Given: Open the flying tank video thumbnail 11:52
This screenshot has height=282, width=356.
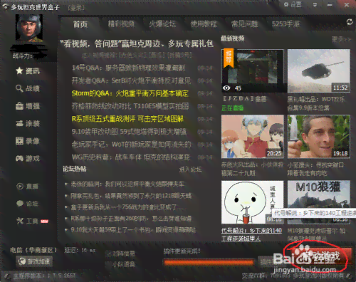Looking at the screenshot, I should [319, 70].
